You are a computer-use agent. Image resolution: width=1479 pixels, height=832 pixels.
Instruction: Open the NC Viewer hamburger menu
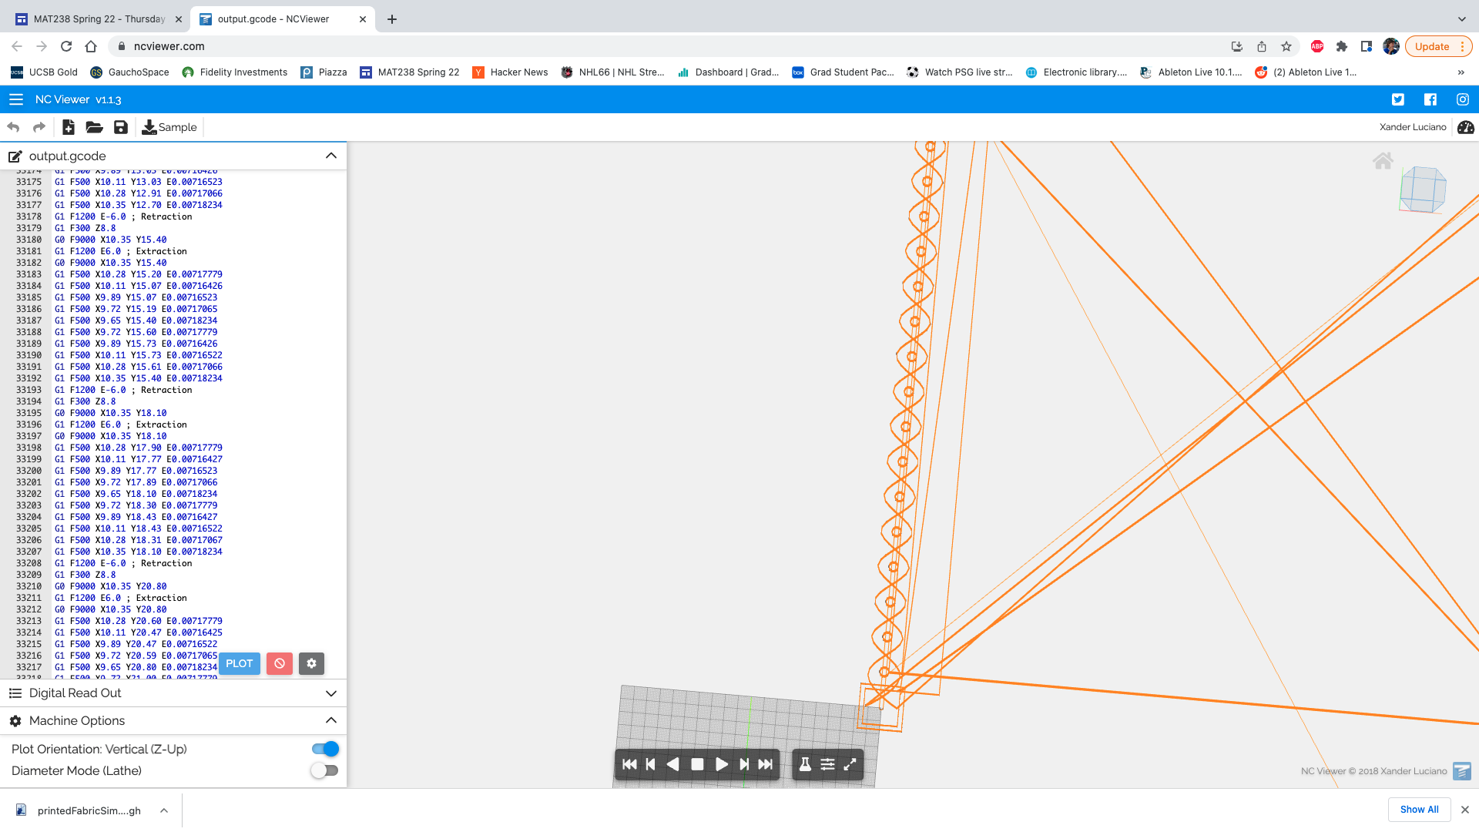15,99
